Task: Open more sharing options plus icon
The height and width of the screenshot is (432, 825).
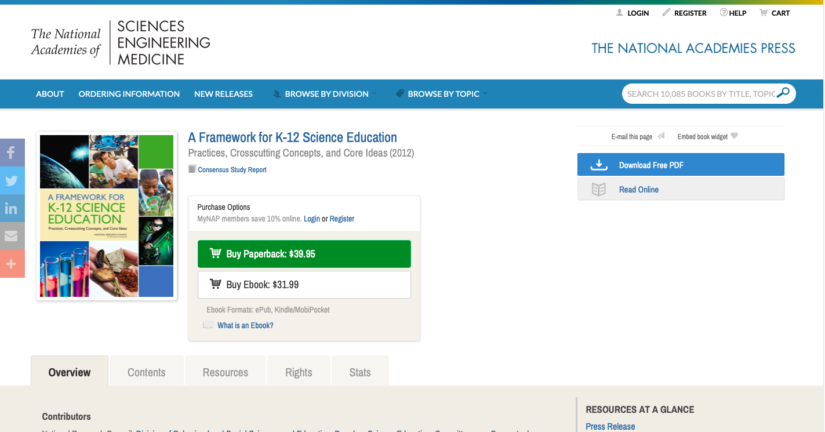Action: pos(12,264)
